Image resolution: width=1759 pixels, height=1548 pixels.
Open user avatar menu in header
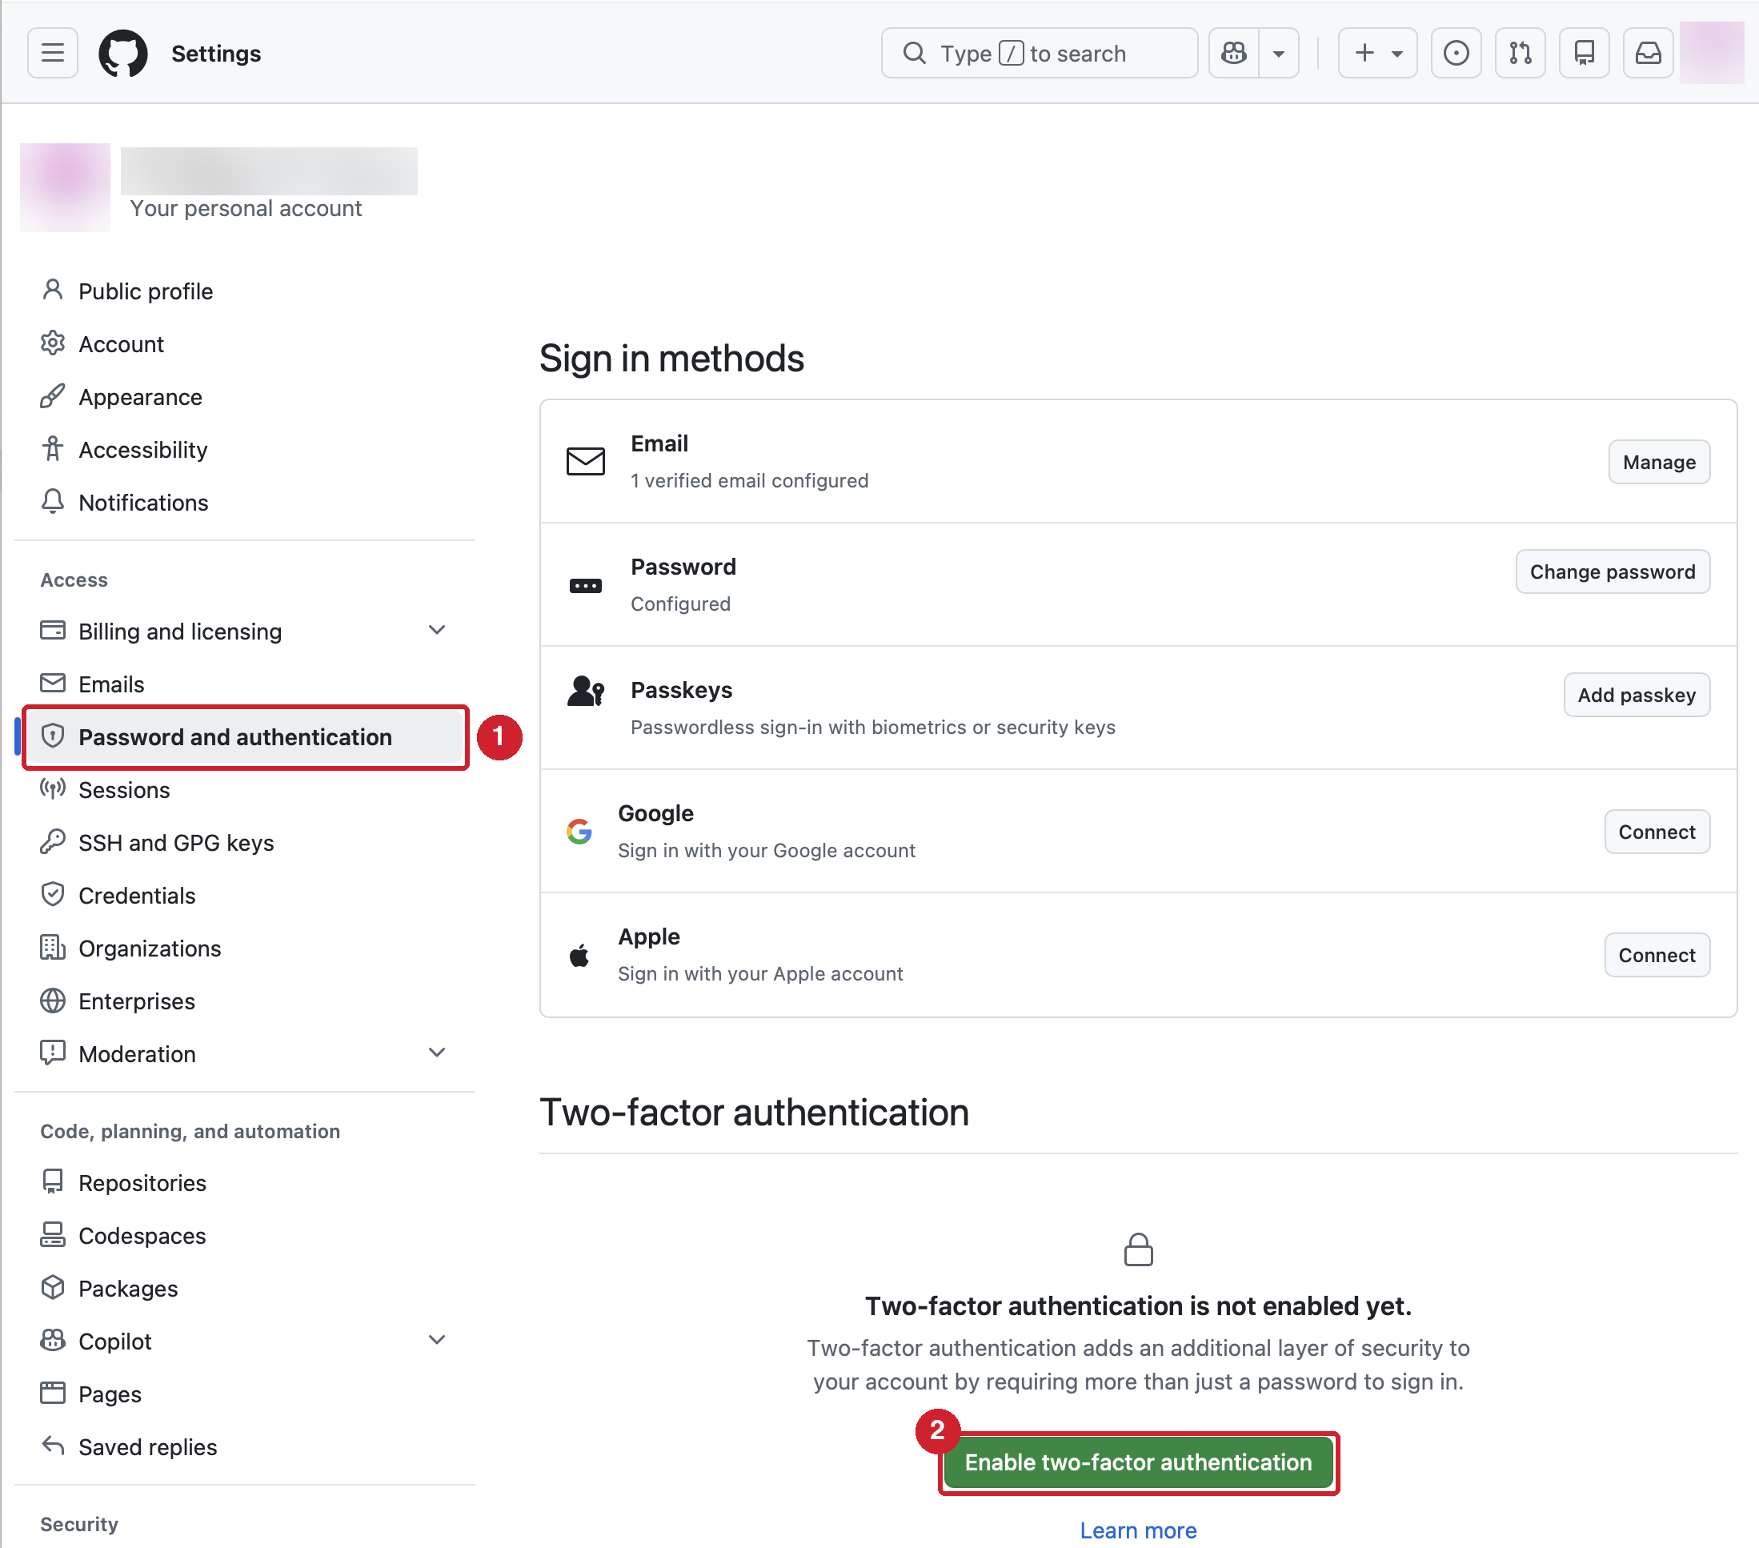tap(1712, 54)
